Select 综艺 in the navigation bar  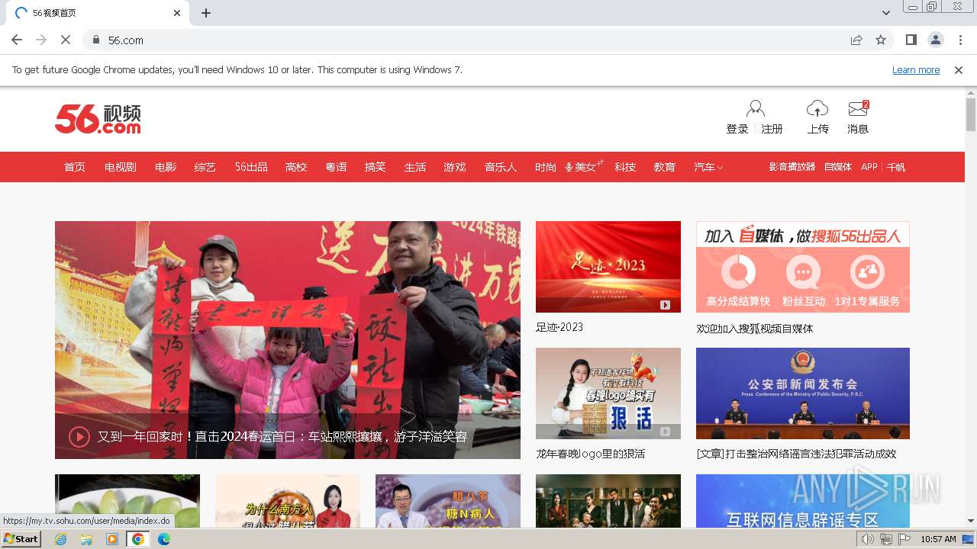coord(205,167)
